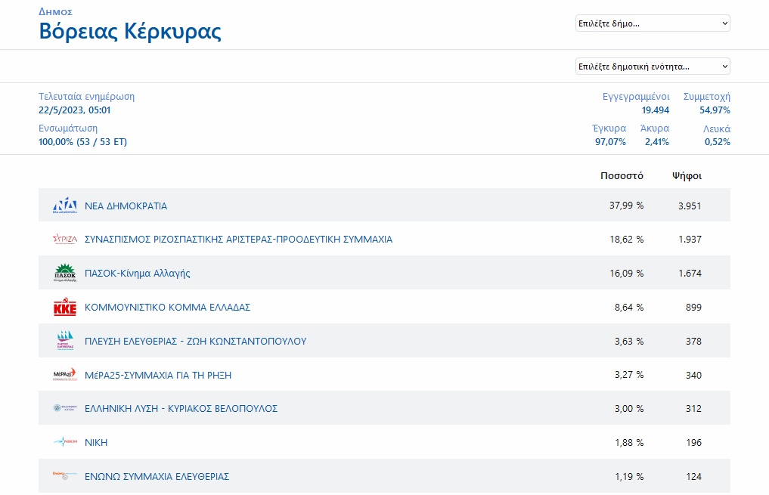Click the Βόρειας Κέρκυρας page heading

click(x=130, y=32)
